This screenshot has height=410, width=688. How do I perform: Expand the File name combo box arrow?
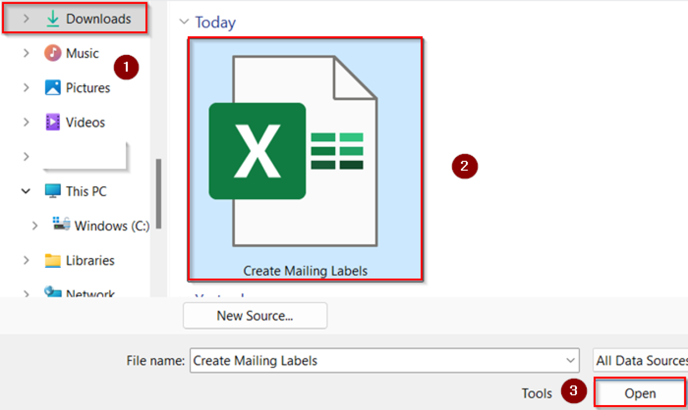[x=570, y=360]
